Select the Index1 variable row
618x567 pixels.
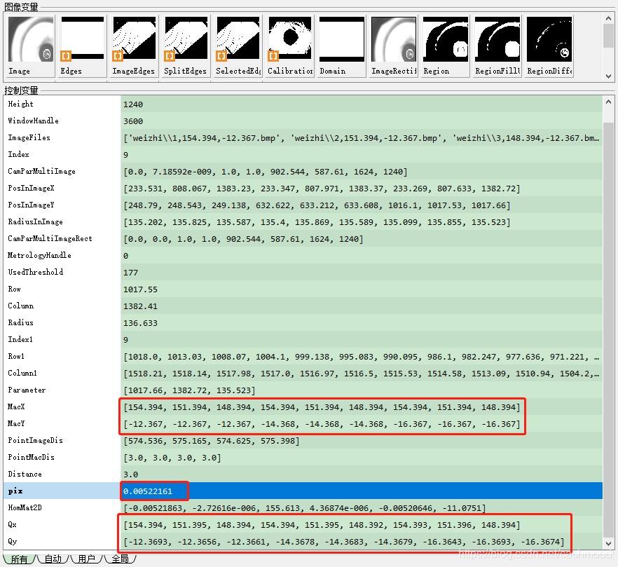(303, 339)
